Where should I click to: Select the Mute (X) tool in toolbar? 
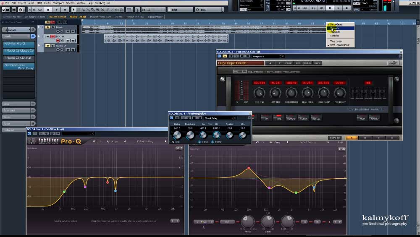[102, 10]
